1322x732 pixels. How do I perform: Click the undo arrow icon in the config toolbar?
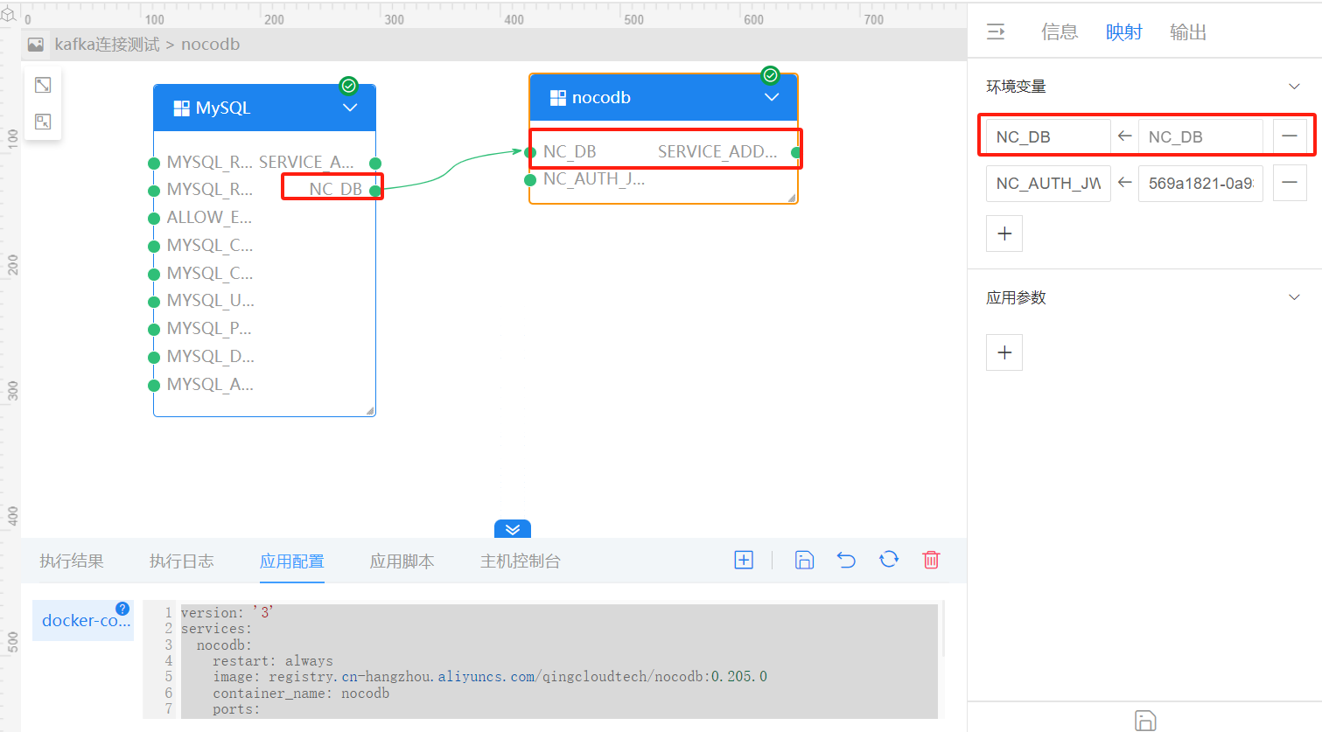846,560
